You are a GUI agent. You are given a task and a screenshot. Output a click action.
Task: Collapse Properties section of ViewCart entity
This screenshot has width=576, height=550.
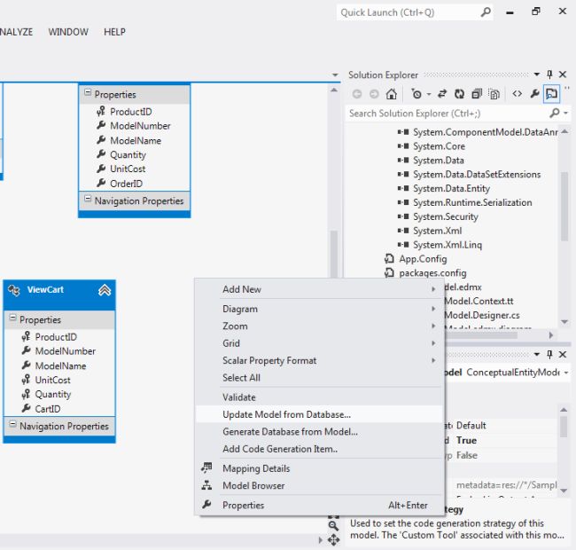pyautogui.click(x=12, y=318)
